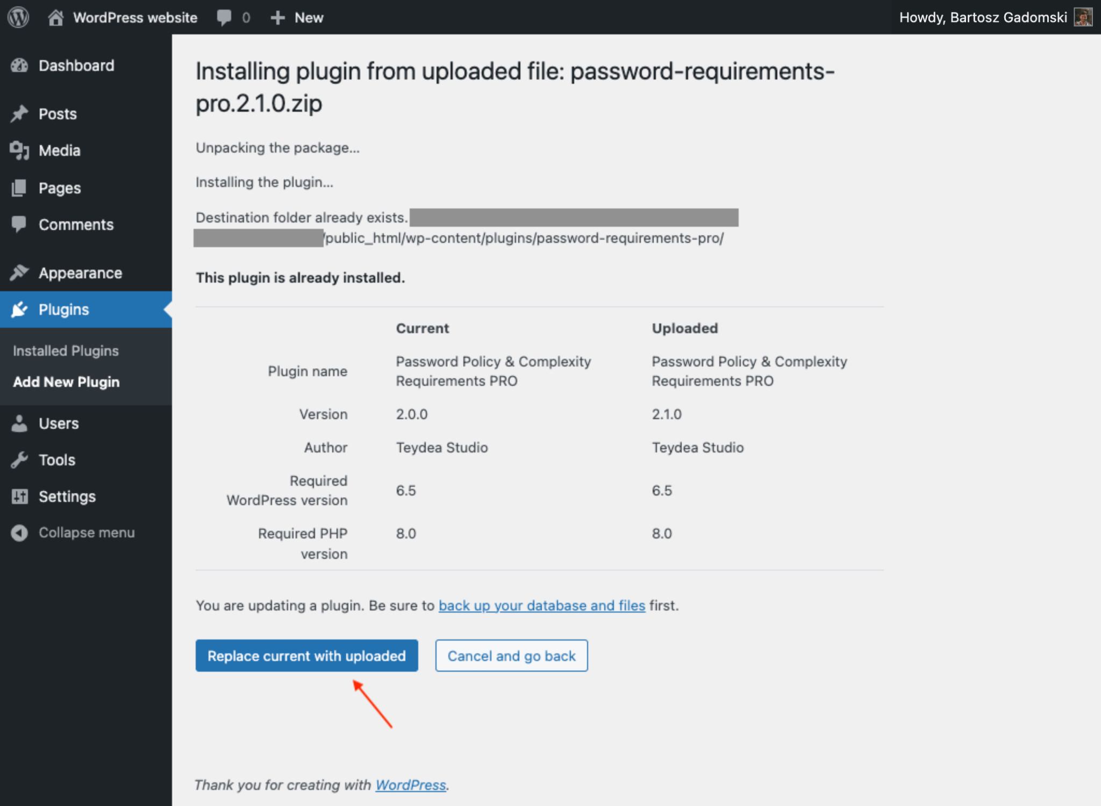Open New content menu in admin bar
The height and width of the screenshot is (806, 1101).
pyautogui.click(x=309, y=18)
